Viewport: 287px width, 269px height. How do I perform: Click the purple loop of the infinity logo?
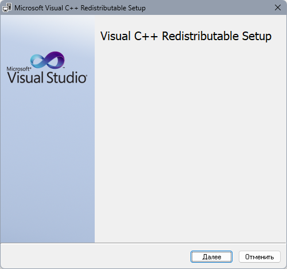(x=56, y=60)
